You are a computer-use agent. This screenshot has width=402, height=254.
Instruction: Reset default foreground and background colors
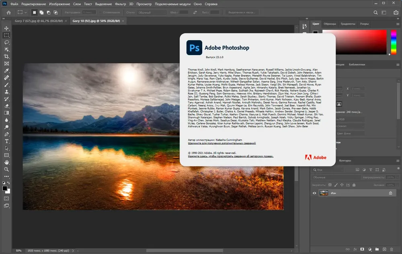click(x=4, y=183)
